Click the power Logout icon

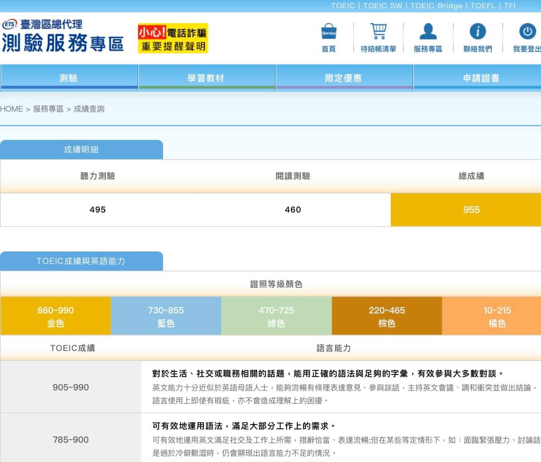click(x=528, y=31)
